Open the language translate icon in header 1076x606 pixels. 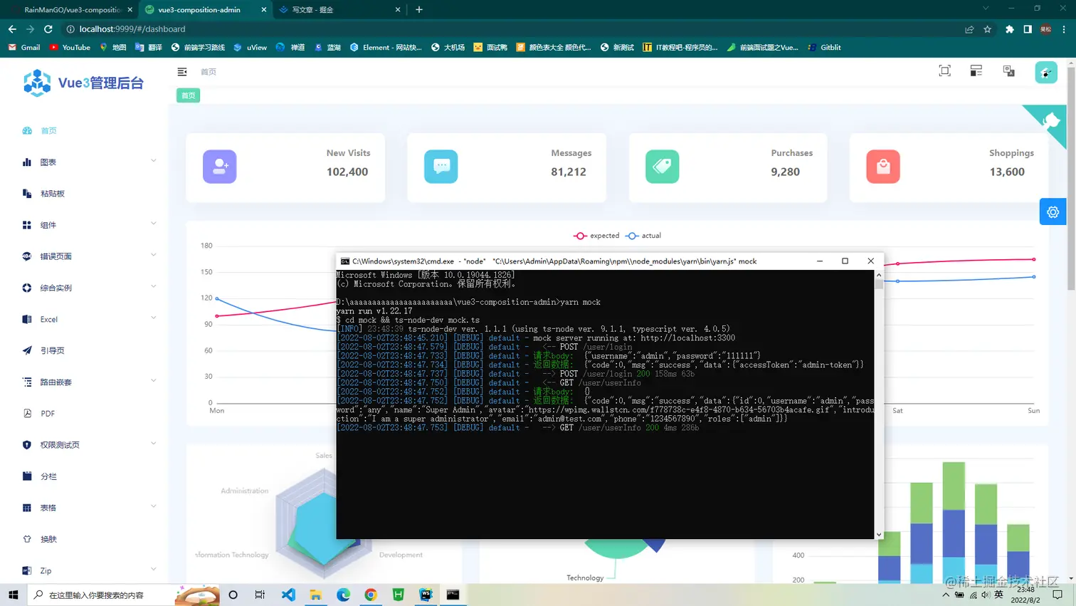point(1008,70)
